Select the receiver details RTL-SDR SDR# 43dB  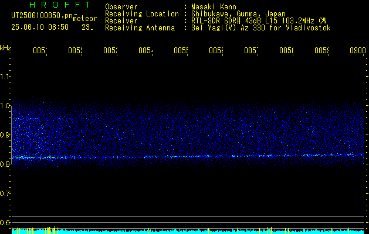coord(227,21)
